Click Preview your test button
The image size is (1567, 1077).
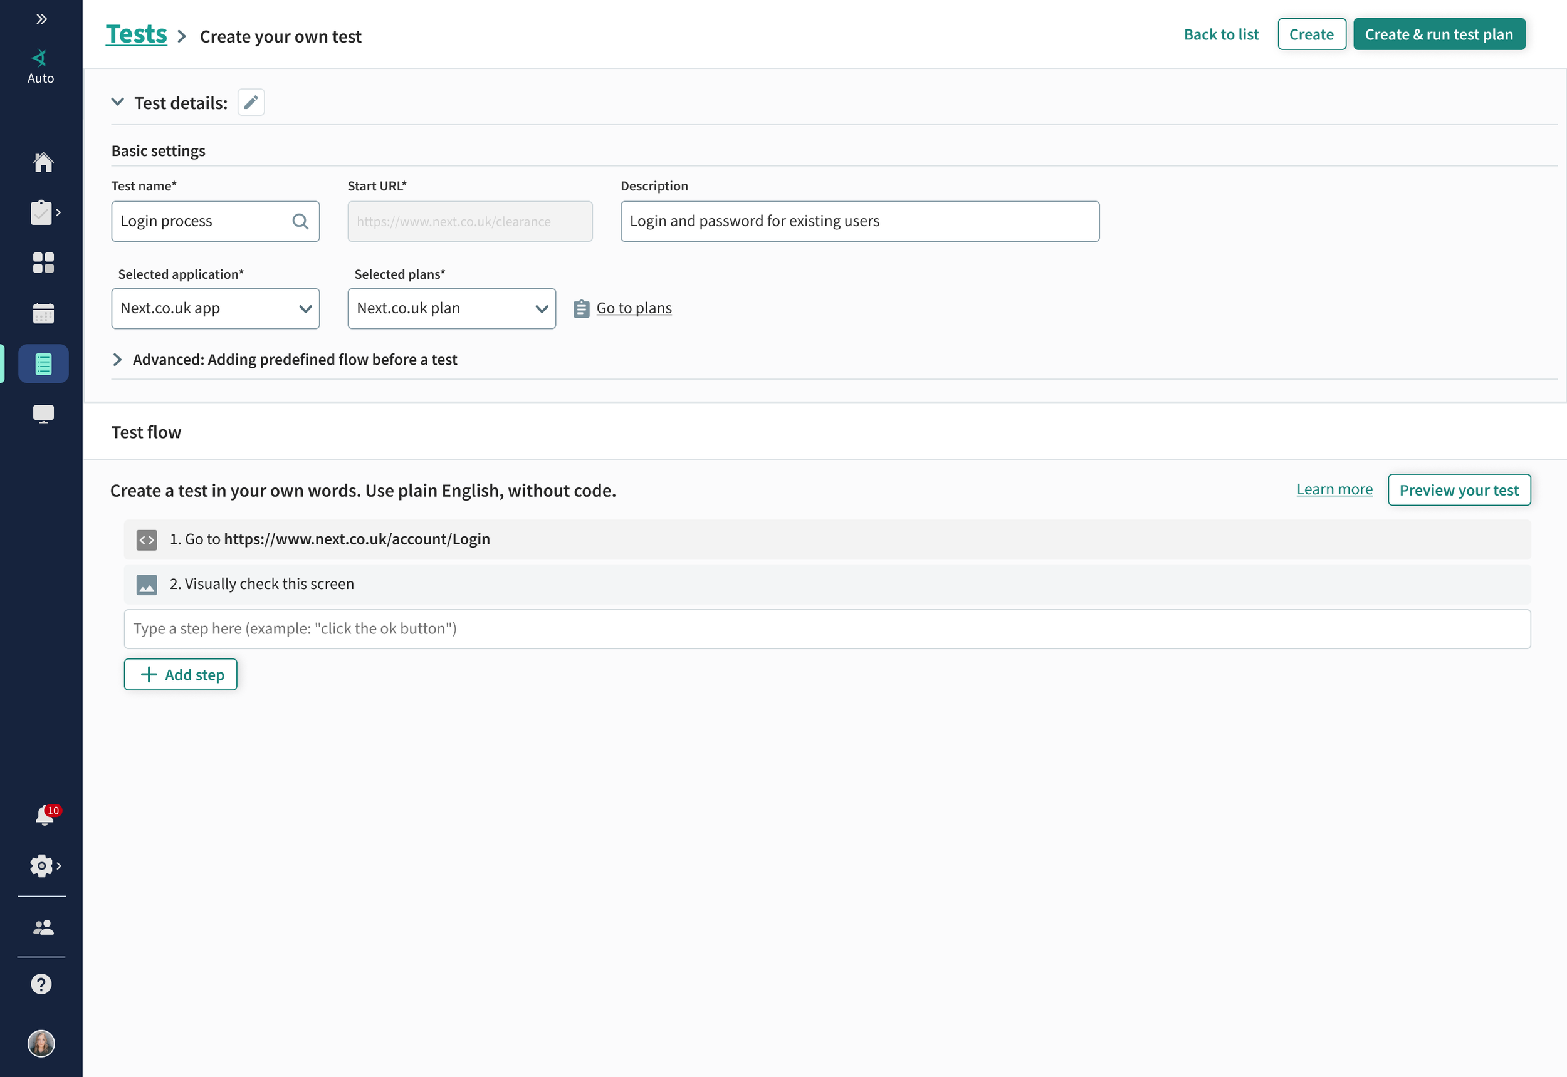[x=1459, y=490]
